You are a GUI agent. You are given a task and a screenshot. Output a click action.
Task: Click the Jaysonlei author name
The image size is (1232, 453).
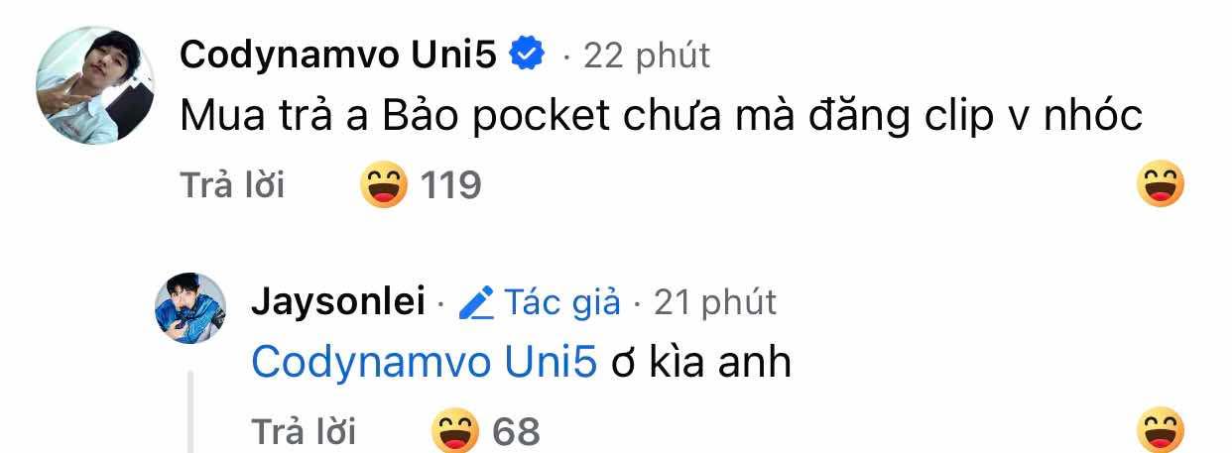tap(338, 300)
